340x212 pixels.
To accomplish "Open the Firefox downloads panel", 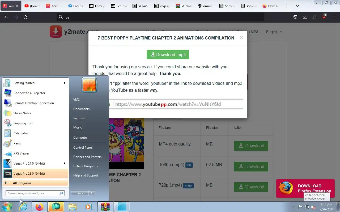I will 305,17.
